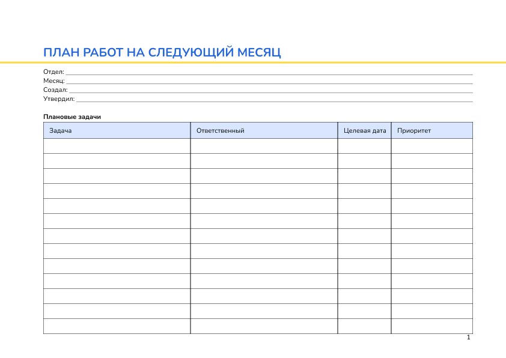The height and width of the screenshot is (358, 506).
Task: Click the yellow divider line under the title
Action: click(x=252, y=62)
